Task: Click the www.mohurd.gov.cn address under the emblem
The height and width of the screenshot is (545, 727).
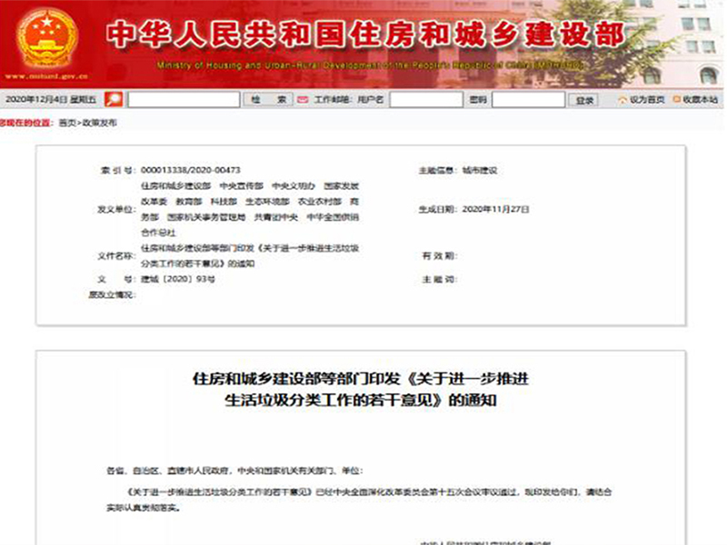Action: [x=46, y=76]
